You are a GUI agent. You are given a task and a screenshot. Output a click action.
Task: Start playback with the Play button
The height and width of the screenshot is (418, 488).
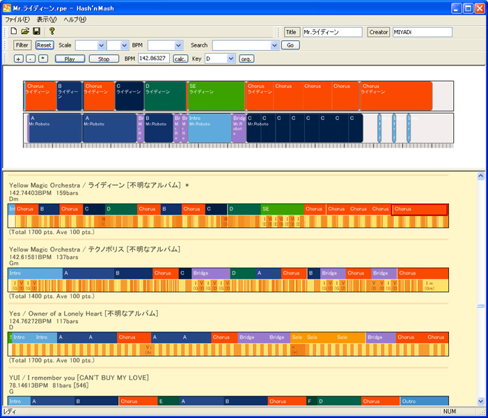pyautogui.click(x=70, y=59)
